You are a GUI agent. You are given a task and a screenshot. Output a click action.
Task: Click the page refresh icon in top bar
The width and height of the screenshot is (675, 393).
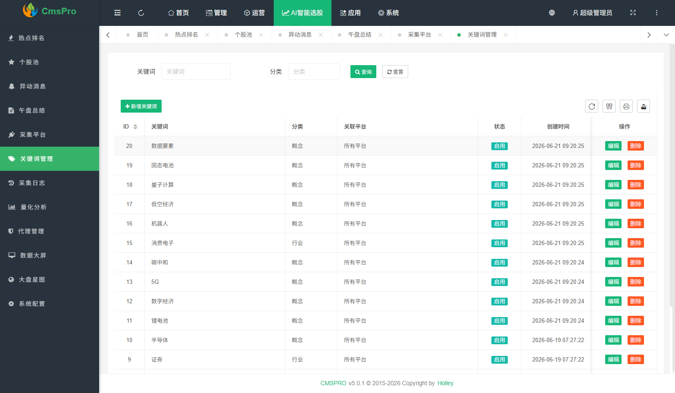click(x=141, y=13)
